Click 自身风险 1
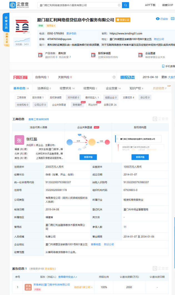This screenshot has height=295, width=175. [x=42, y=77]
